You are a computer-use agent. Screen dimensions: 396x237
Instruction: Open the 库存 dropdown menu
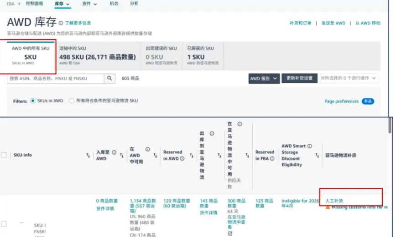(62, 4)
